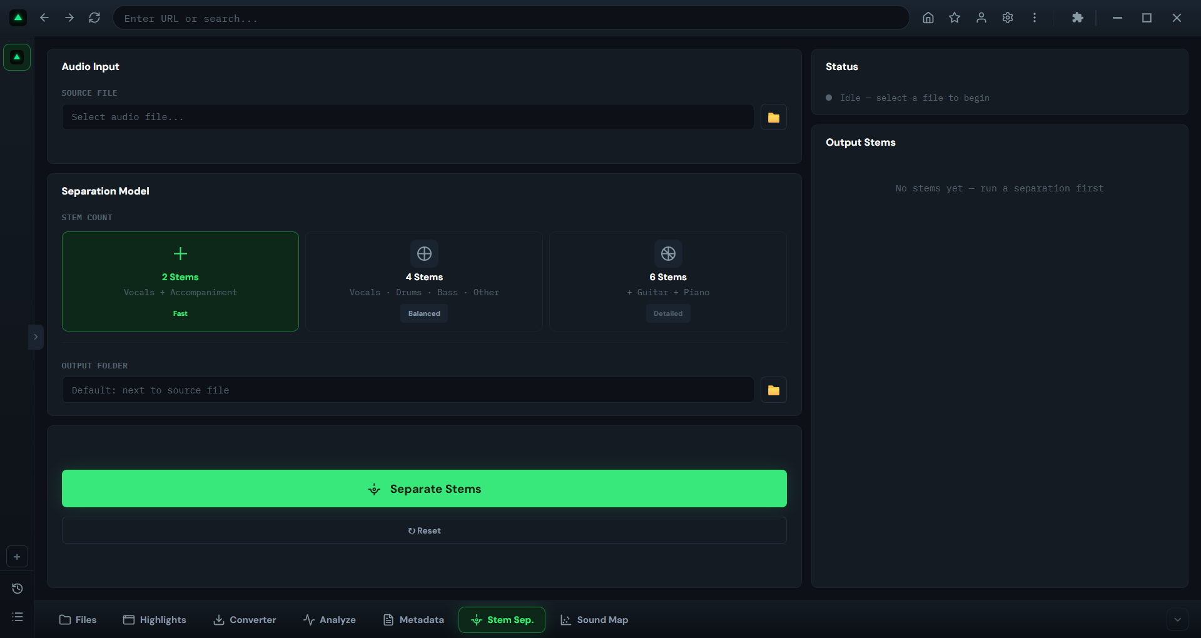1201x638 pixels.
Task: Browse for output folder icon
Action: coord(774,390)
